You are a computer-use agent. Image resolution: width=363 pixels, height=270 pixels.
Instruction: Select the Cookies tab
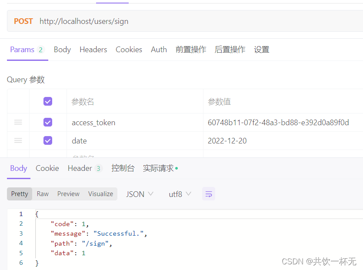[129, 50]
